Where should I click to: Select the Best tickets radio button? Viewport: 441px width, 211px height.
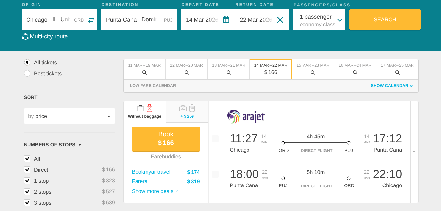[x=27, y=74]
